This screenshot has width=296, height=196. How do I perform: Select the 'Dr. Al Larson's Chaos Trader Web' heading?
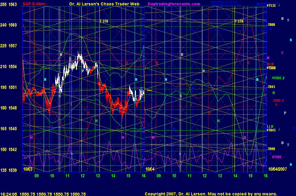pos(104,4)
